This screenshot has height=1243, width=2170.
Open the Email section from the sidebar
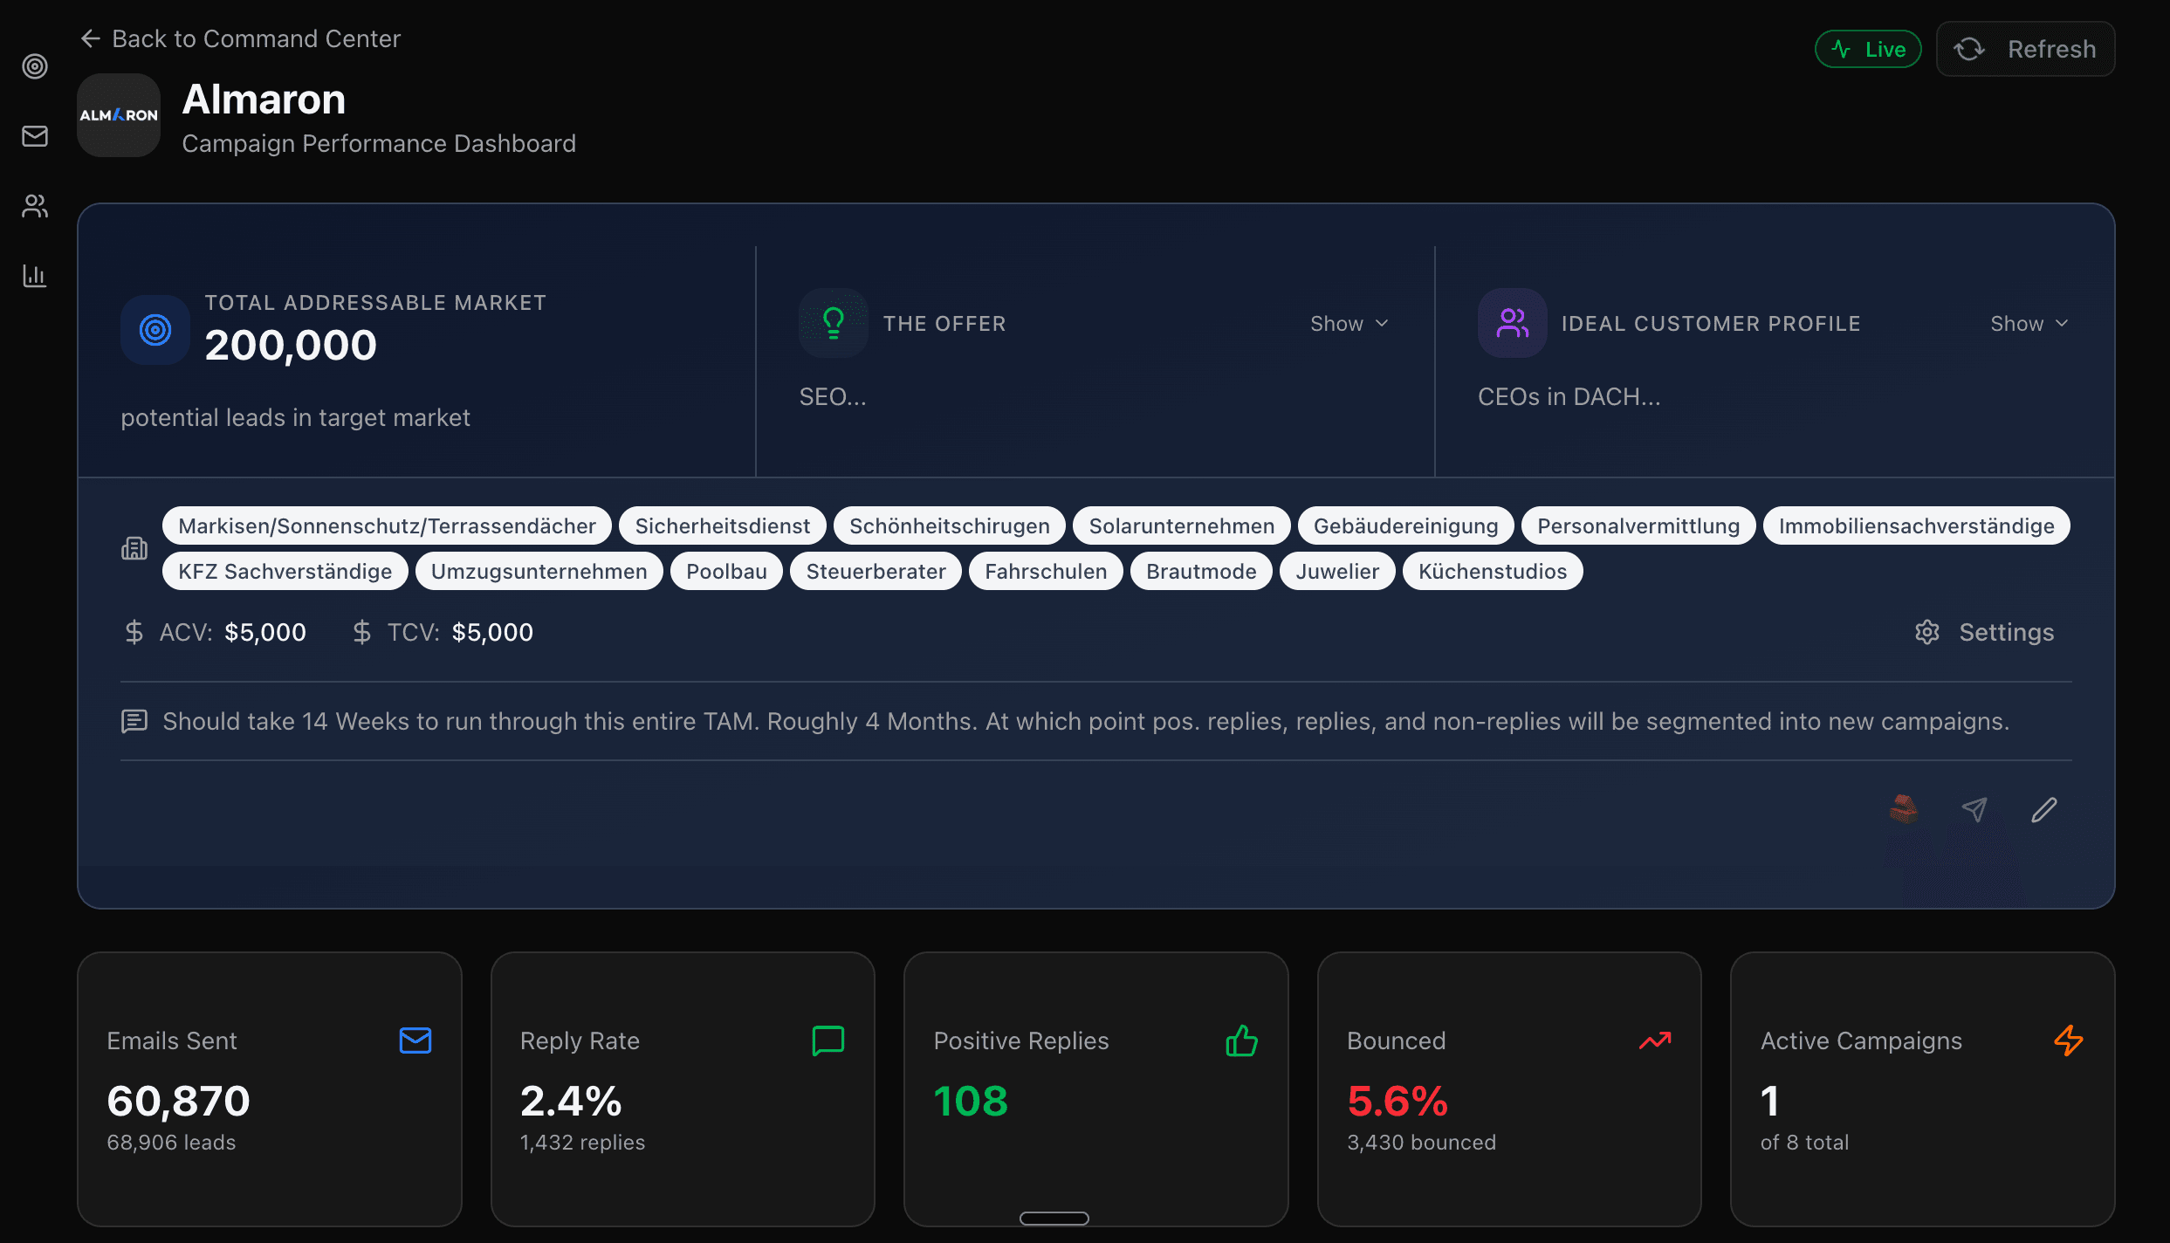point(35,136)
